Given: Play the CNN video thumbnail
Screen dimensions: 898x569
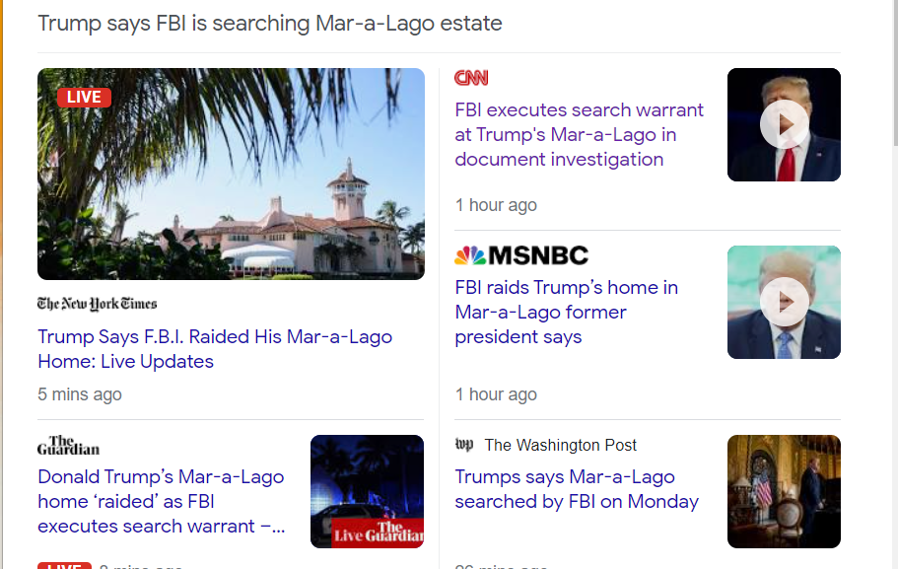Looking at the screenshot, I should coord(784,124).
